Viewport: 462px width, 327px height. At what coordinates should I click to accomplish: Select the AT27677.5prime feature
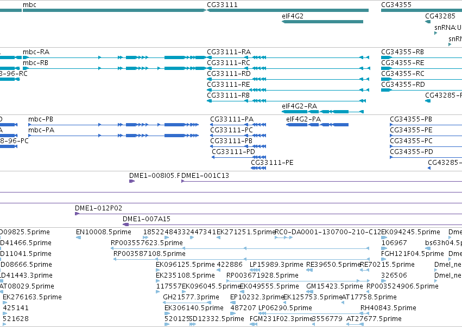(355, 324)
